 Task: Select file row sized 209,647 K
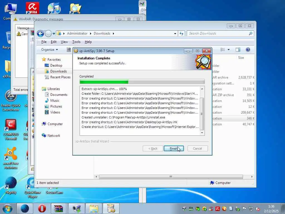234,113
